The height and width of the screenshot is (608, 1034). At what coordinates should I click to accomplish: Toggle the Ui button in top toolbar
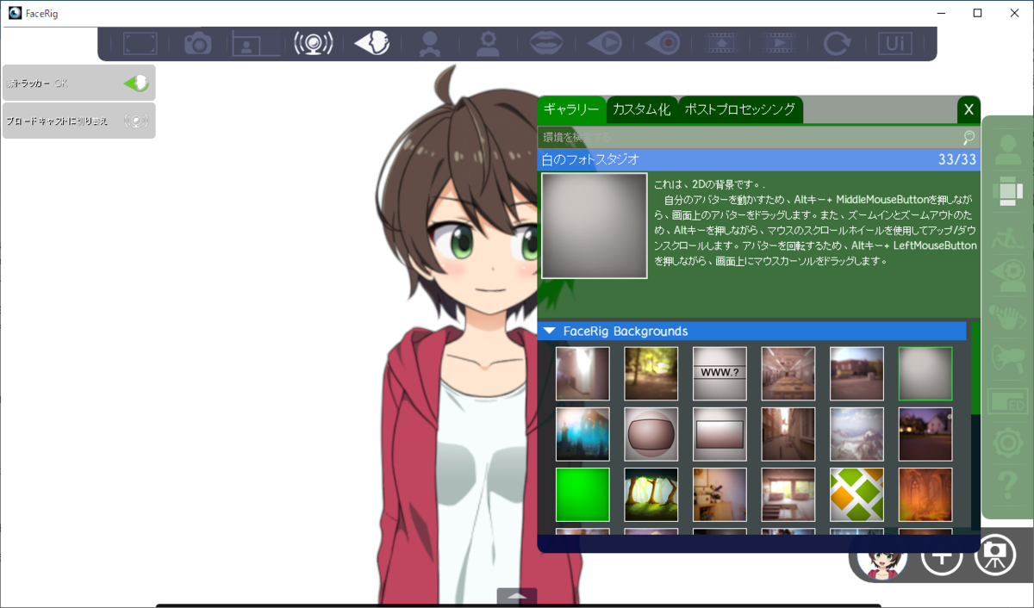coord(894,43)
